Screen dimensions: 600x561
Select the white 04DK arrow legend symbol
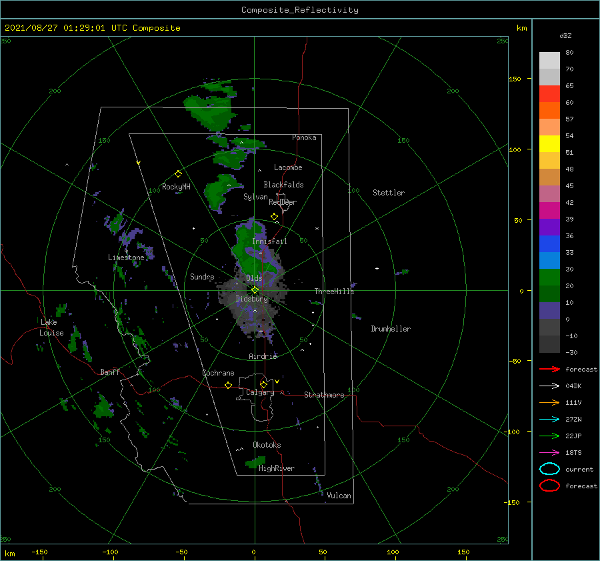(549, 386)
